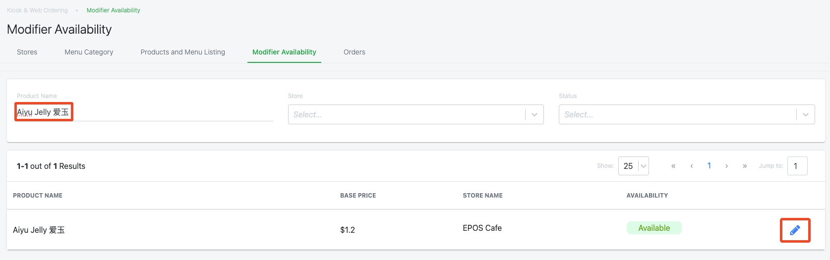Open Products and Menu Listing tab
Viewport: 830px width, 260px height.
click(x=182, y=52)
